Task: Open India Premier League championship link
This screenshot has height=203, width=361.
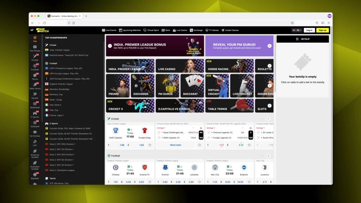Action: click(x=59, y=50)
